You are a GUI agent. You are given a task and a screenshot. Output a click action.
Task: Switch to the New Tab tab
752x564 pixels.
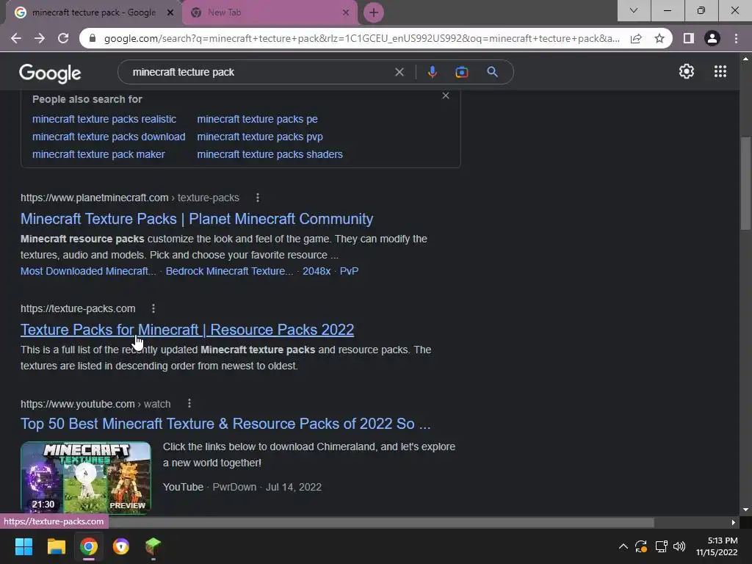[x=269, y=12]
